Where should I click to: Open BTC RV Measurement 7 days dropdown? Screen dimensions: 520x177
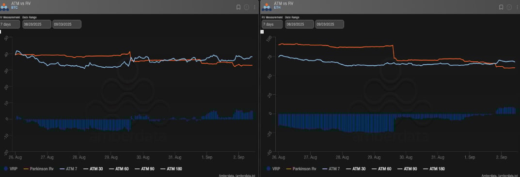10,24
